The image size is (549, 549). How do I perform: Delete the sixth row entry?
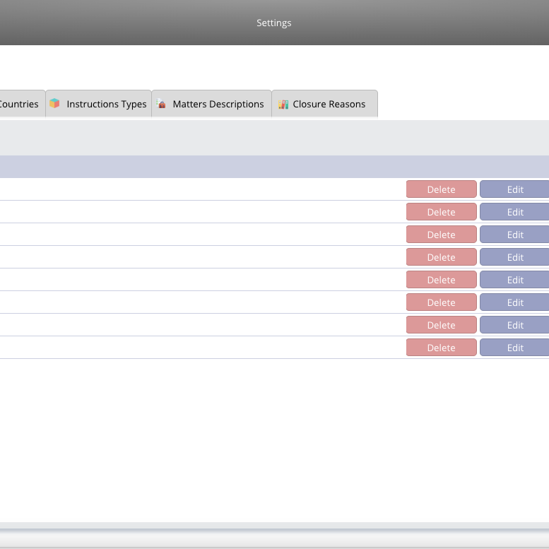[x=441, y=302]
